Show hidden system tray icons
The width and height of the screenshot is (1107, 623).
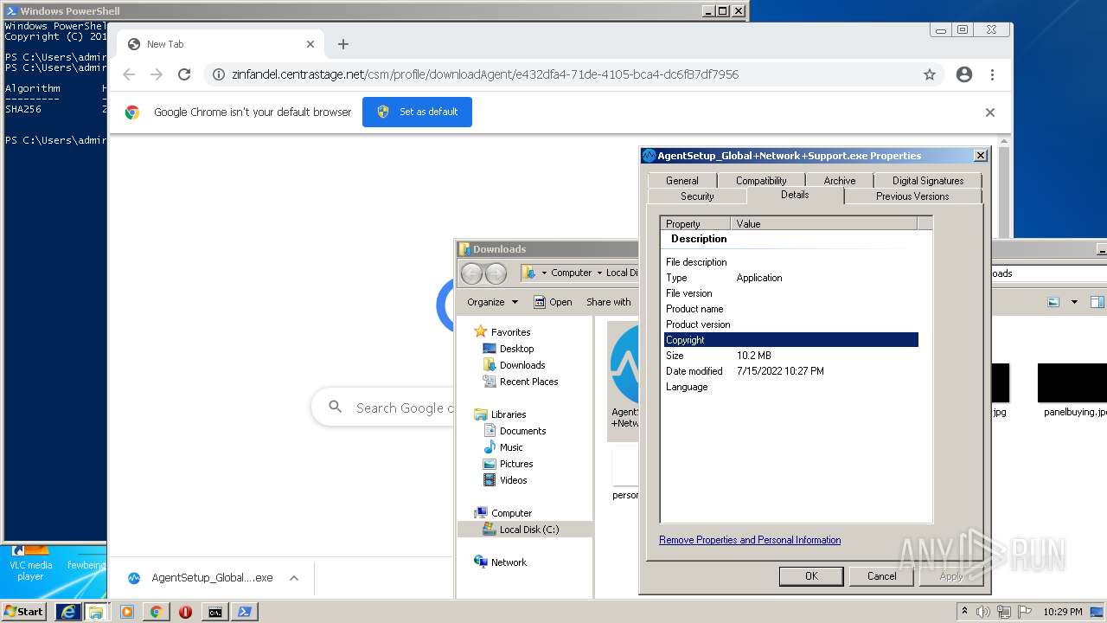[964, 612]
